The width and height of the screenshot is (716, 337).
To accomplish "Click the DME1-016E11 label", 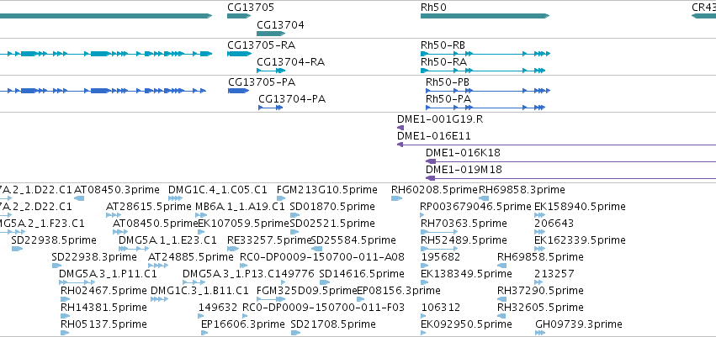I will [x=434, y=136].
